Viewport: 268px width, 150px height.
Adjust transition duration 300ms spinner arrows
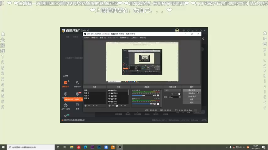click(180, 97)
